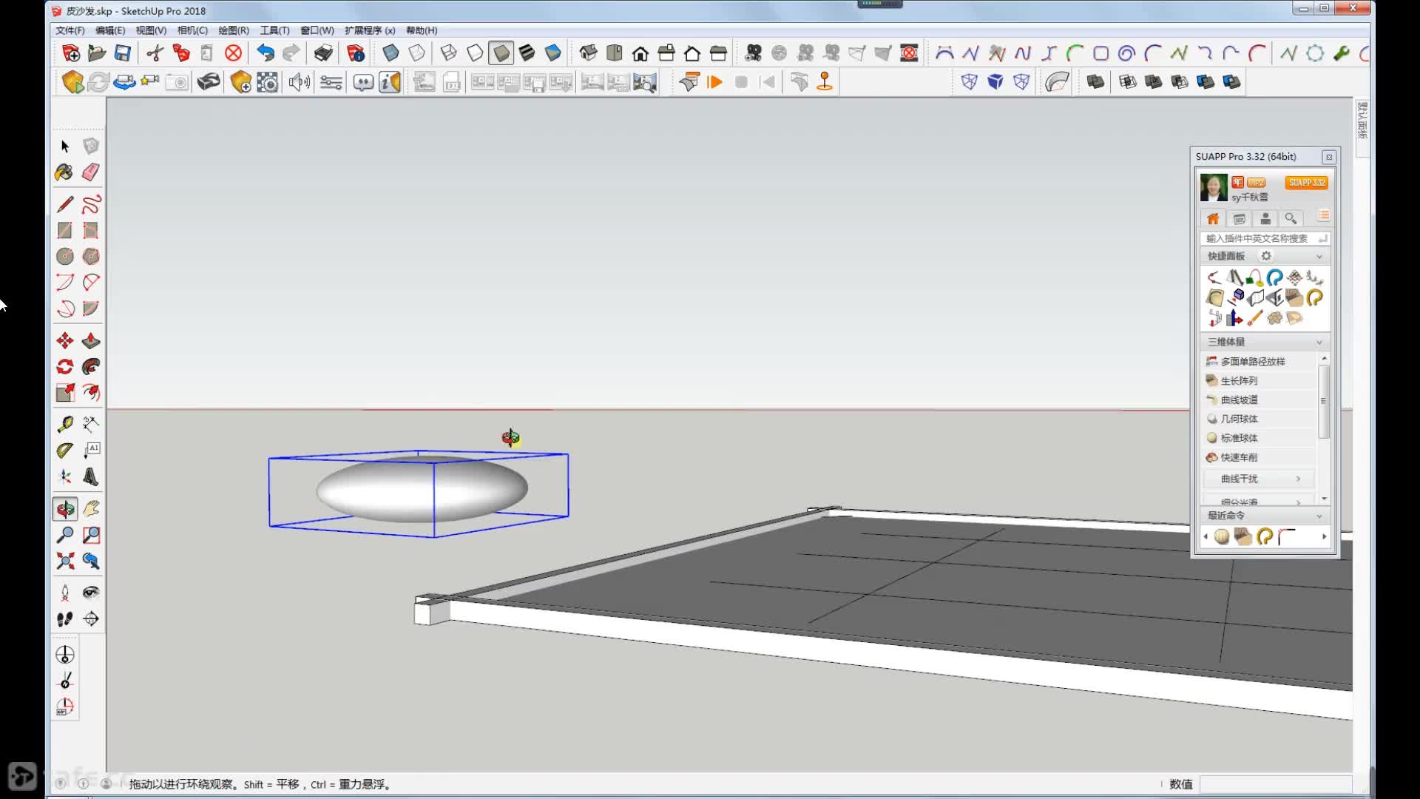The image size is (1420, 799).
Task: Collapse the 最近命令 section
Action: [1319, 516]
